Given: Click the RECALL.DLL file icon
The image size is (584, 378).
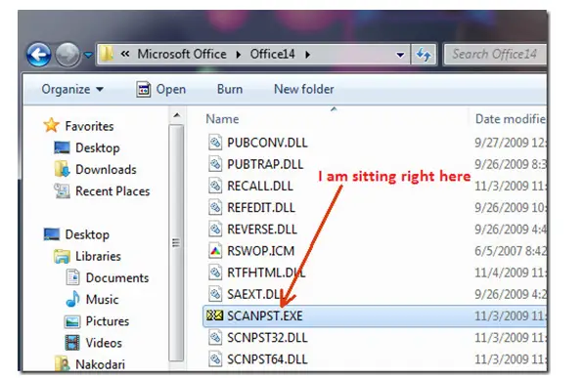Looking at the screenshot, I should tap(215, 186).
